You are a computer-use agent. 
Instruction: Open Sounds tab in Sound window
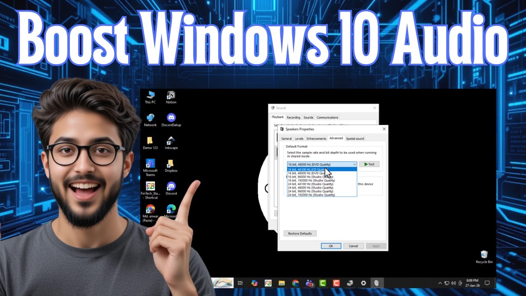[309, 118]
